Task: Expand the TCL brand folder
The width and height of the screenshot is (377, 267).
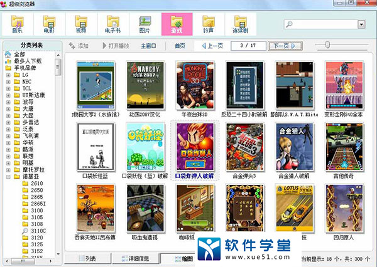Action: (x=8, y=88)
